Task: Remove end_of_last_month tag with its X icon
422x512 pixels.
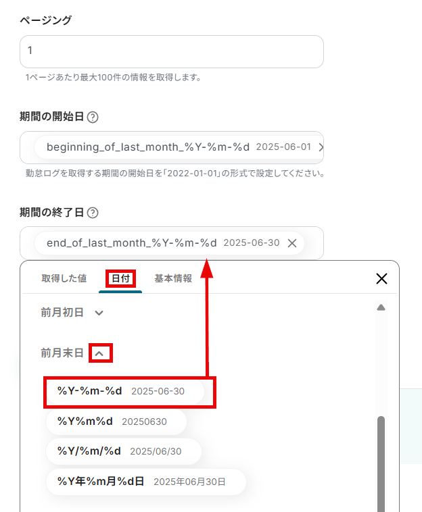Action: coord(292,243)
